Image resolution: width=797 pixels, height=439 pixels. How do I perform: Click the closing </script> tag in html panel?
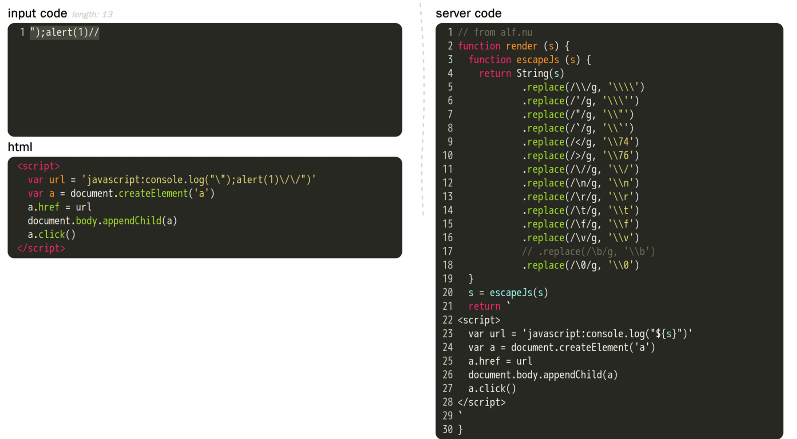(41, 248)
